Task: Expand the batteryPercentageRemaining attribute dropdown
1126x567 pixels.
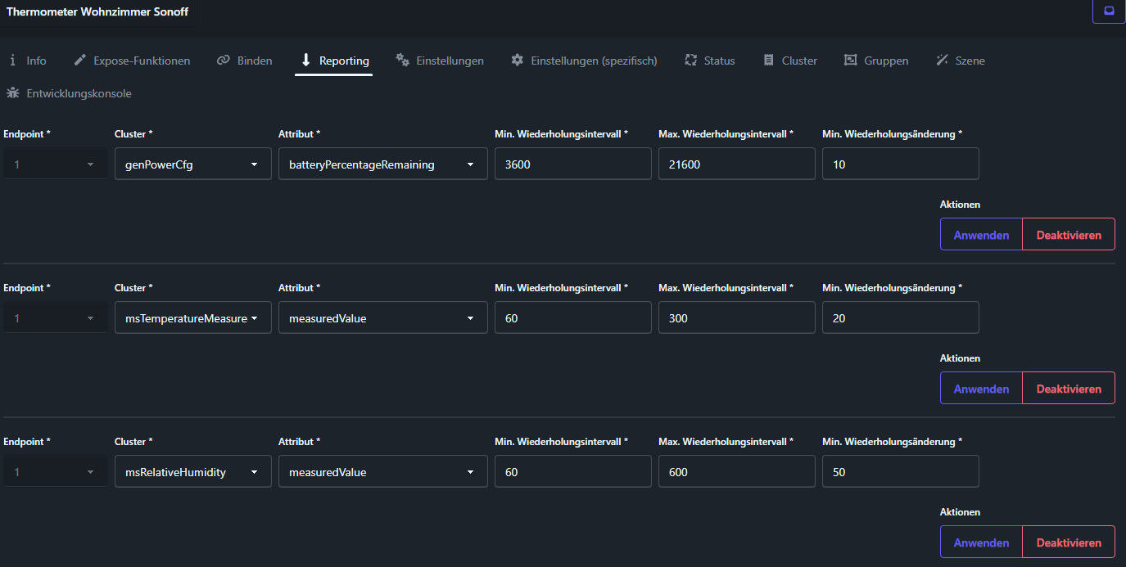Action: pos(382,164)
